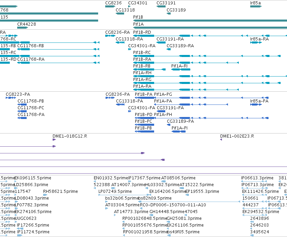This screenshot has width=287, height=237.
Task: Select the CG8236-RA transcript label
Action: click(117, 32)
